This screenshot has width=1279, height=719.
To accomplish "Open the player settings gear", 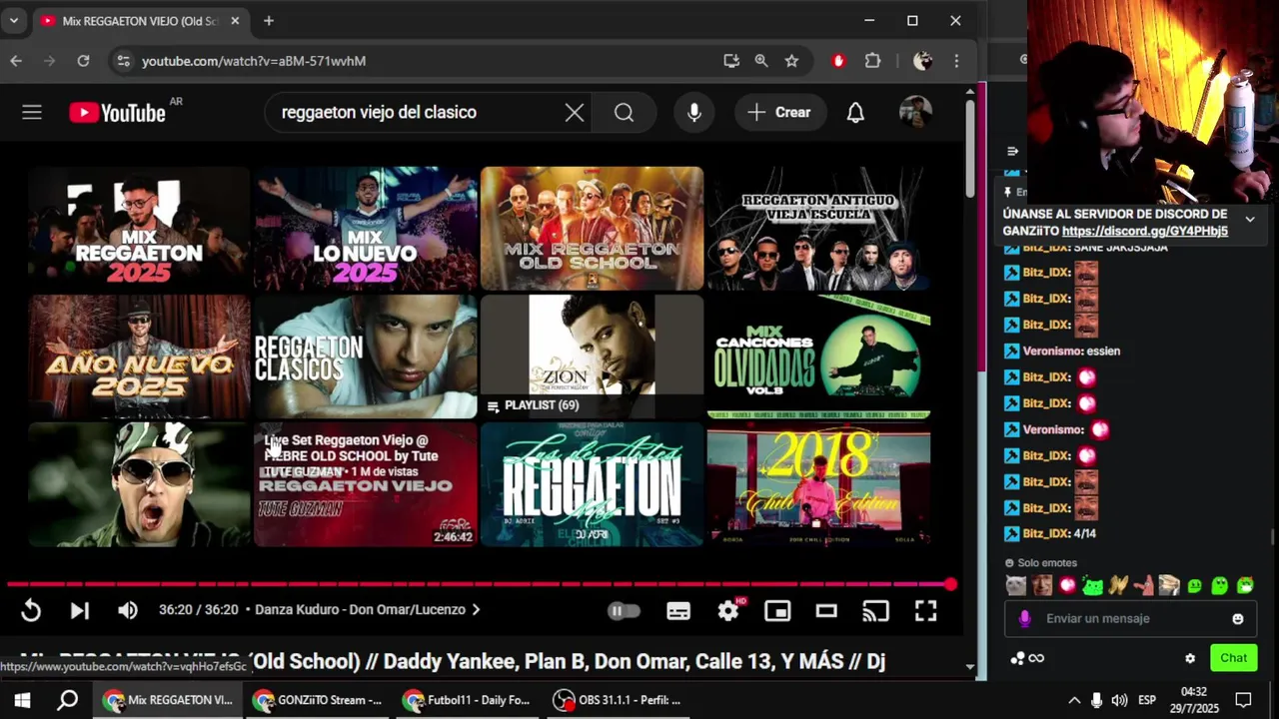I will coord(728,610).
